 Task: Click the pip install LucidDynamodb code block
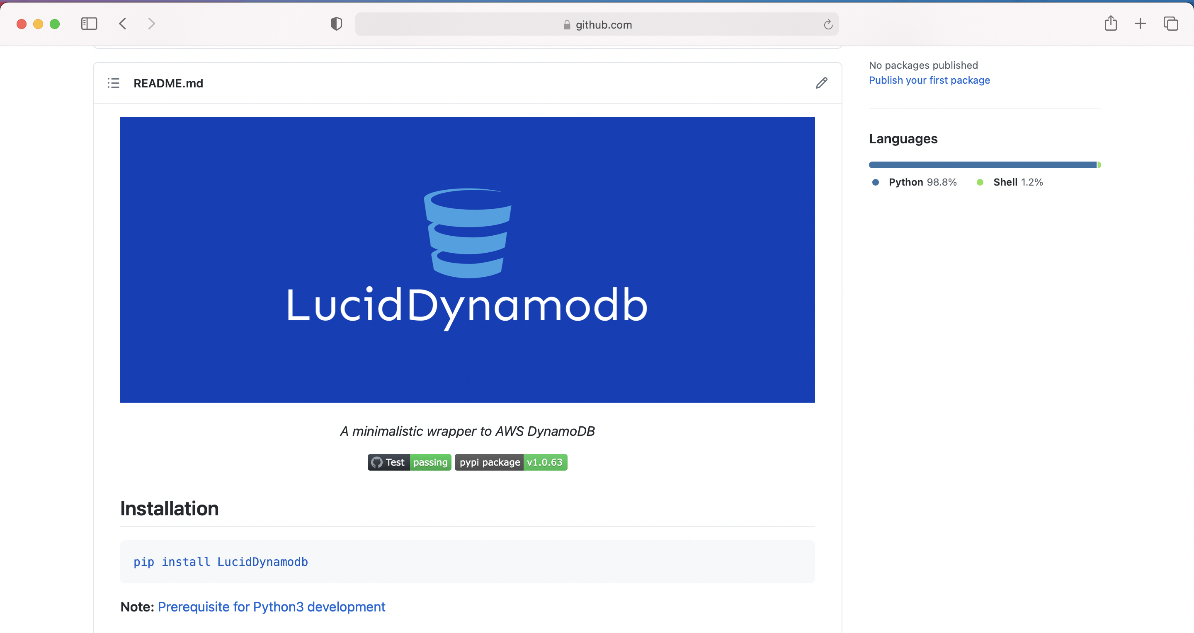(x=467, y=562)
